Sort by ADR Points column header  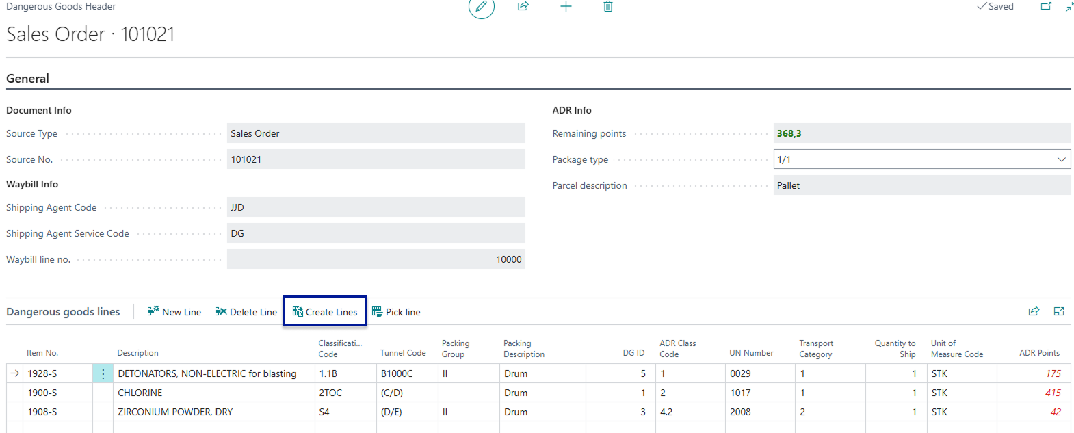1038,353
